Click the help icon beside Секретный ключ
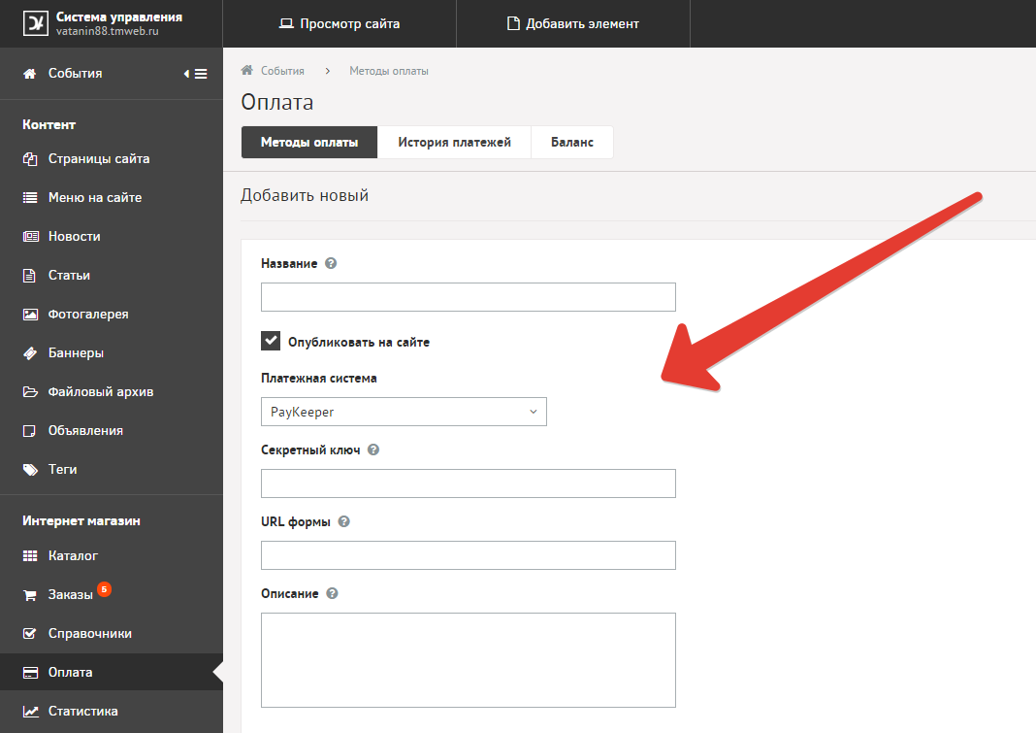The image size is (1036, 733). coord(373,450)
